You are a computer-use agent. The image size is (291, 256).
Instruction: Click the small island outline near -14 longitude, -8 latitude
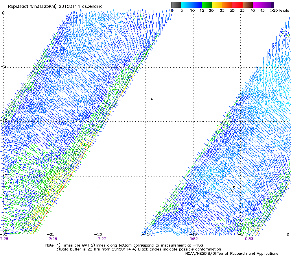(x=152, y=99)
